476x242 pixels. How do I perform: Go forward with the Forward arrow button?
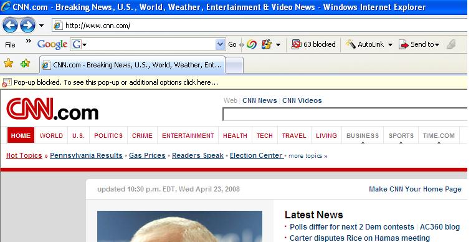click(x=27, y=25)
